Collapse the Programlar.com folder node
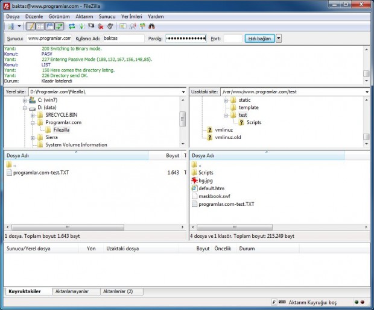The width and height of the screenshot is (374, 310). coord(33,123)
